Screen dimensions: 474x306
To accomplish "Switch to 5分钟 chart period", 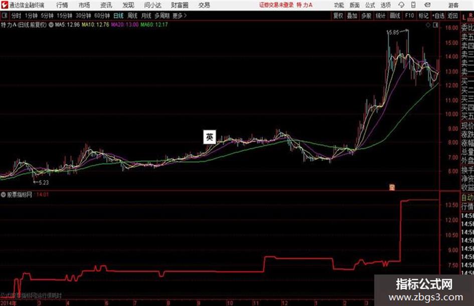I will coord(47,16).
